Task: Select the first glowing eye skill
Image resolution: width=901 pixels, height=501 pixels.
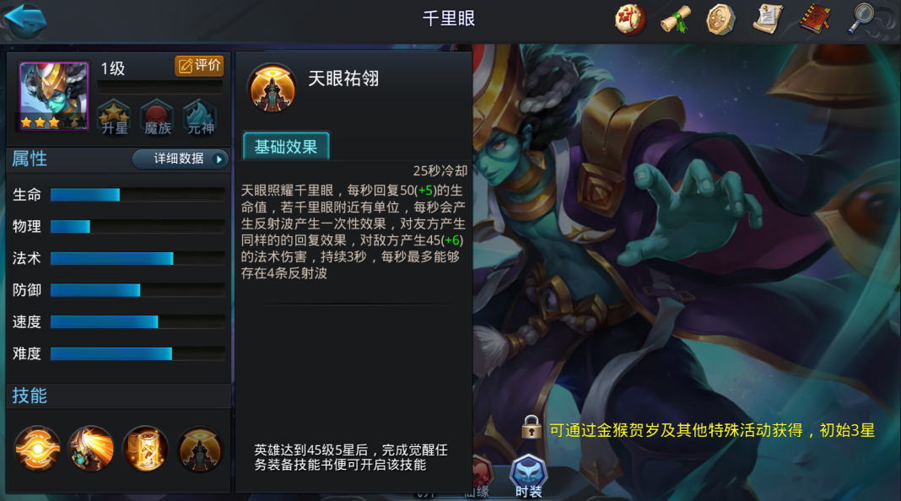Action: coord(37,449)
